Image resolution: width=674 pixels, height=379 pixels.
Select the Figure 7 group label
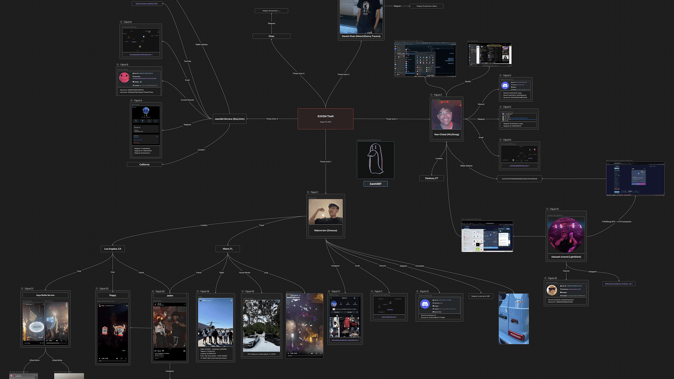[378, 291]
